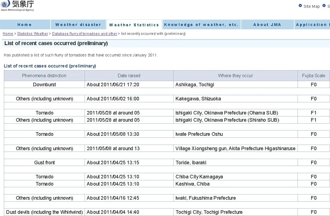
Task: Open the Application tab in navigation
Action: (312, 25)
